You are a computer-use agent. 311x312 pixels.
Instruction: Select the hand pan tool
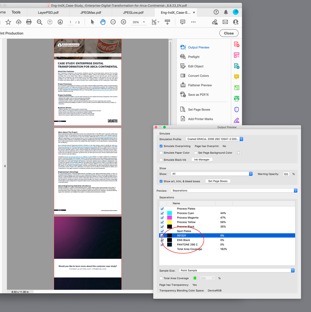click(x=103, y=22)
